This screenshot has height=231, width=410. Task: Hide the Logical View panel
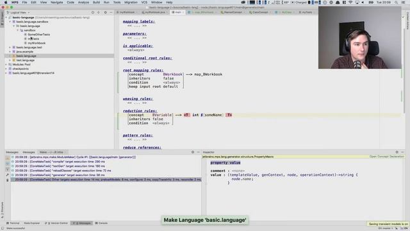point(111,13)
